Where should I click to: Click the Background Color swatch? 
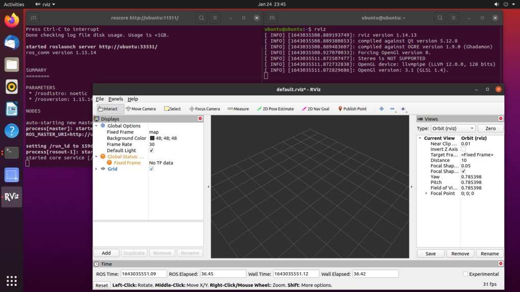pos(152,138)
